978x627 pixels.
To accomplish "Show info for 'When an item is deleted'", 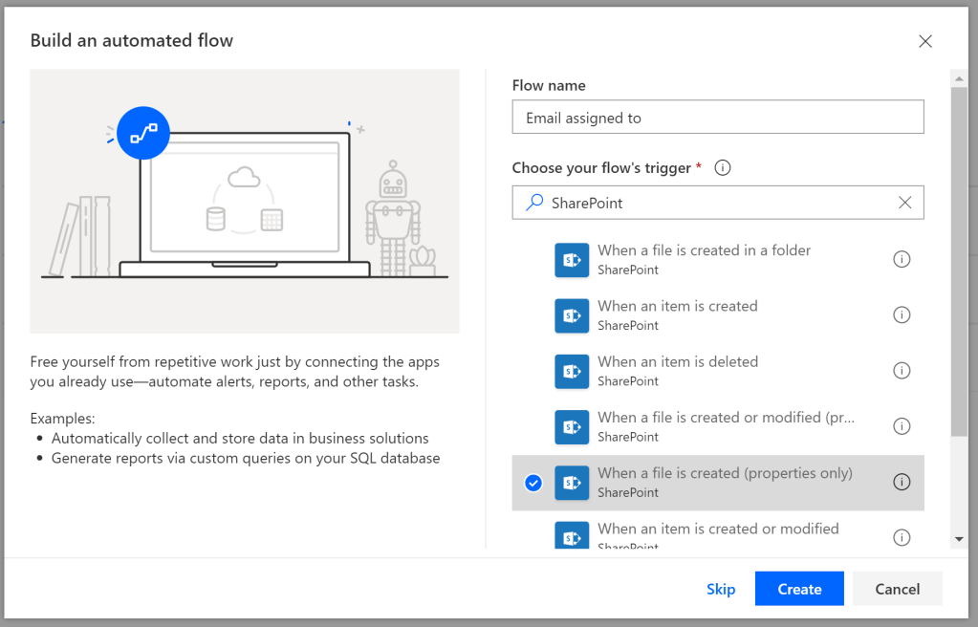I will click(901, 371).
